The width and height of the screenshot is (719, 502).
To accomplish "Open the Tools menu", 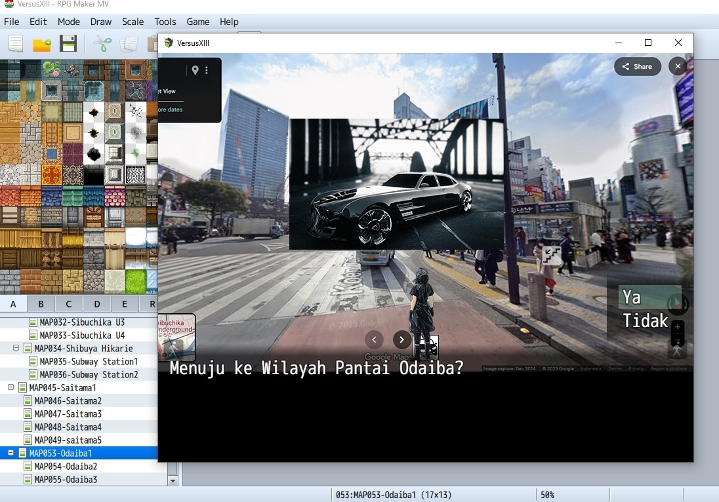I will pos(165,22).
